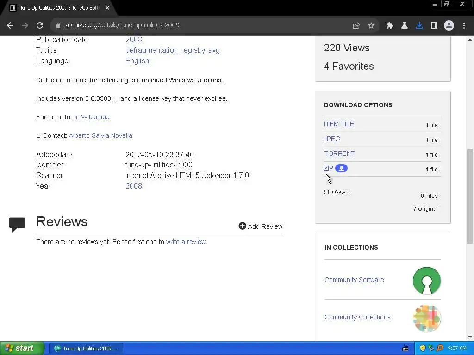Click the page vertical scrollbar thumb
474x355 pixels.
pyautogui.click(x=470, y=196)
